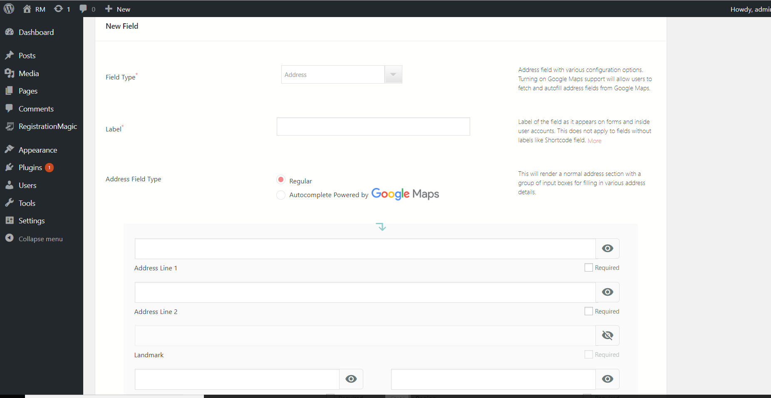Image resolution: width=771 pixels, height=398 pixels.
Task: Open available updates via refresh icon
Action: coord(59,8)
